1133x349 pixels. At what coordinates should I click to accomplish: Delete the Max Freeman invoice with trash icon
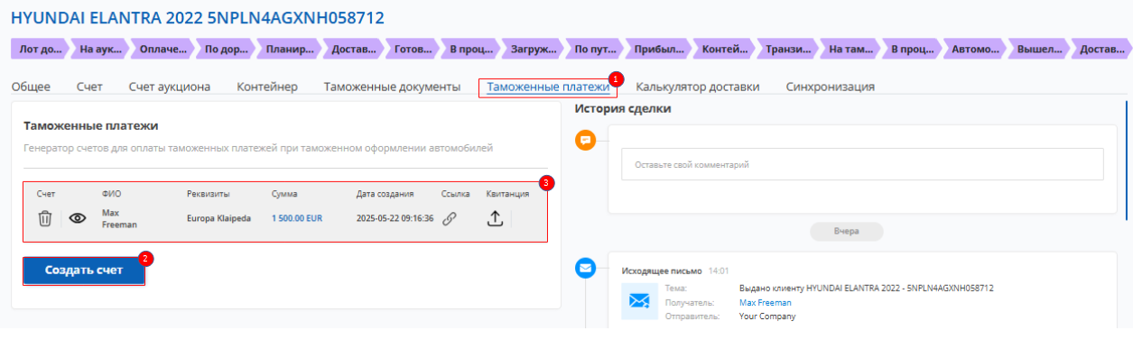[x=45, y=218]
